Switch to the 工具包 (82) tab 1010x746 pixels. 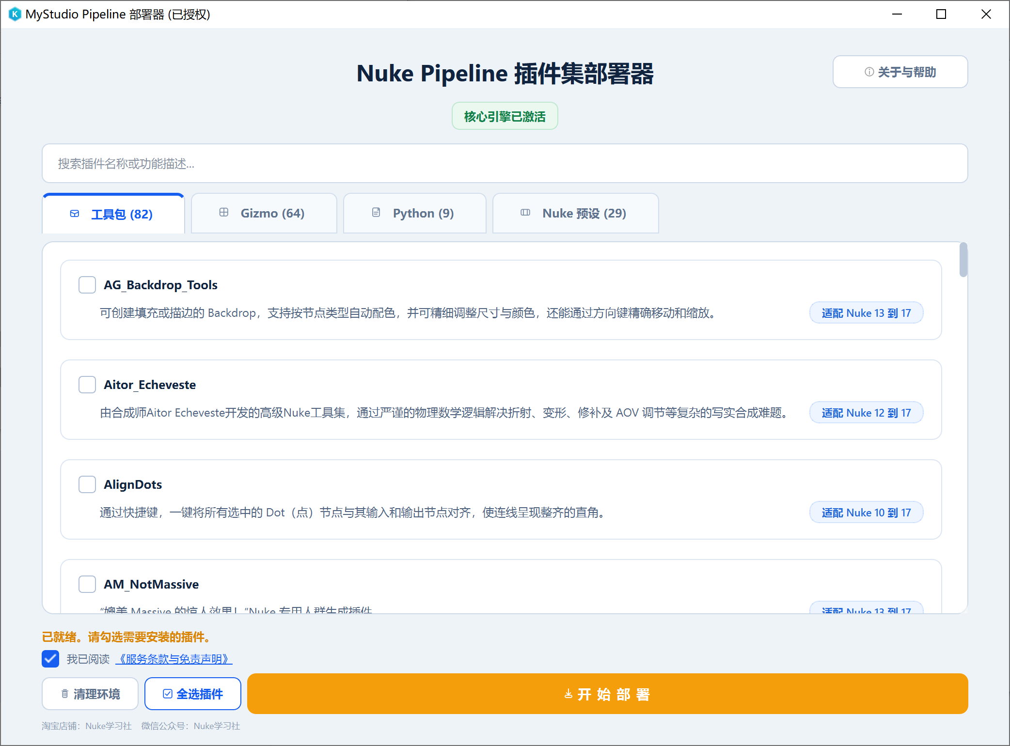[113, 214]
